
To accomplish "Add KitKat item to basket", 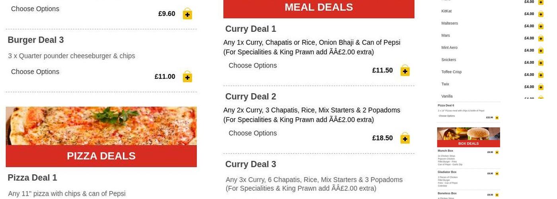I will tap(541, 14).
